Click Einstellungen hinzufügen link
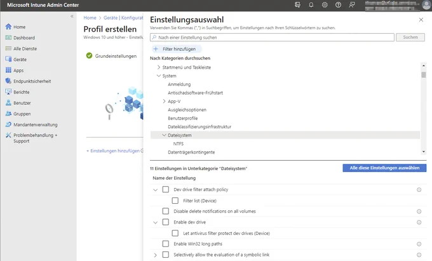Screen dimensions: 432x261 tap(114, 151)
